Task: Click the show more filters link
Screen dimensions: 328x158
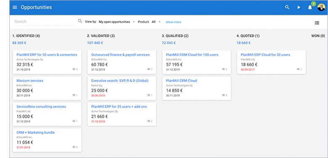Action: pos(173,22)
